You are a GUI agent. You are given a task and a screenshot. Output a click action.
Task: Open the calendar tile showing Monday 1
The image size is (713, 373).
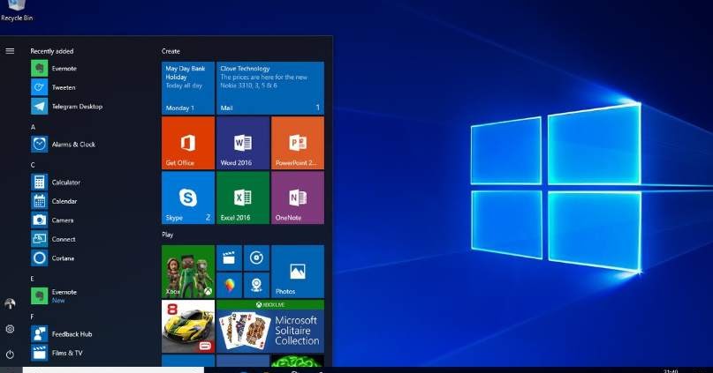188,88
